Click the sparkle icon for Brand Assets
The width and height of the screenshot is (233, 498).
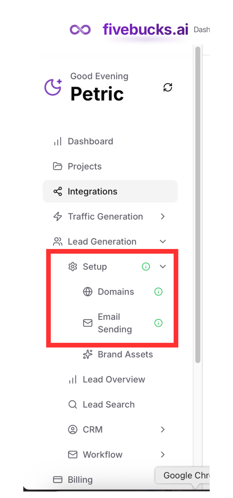88,354
